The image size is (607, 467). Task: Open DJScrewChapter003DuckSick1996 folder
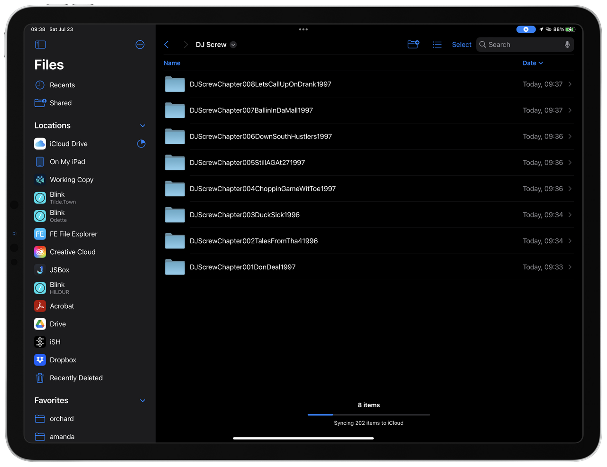coord(368,215)
